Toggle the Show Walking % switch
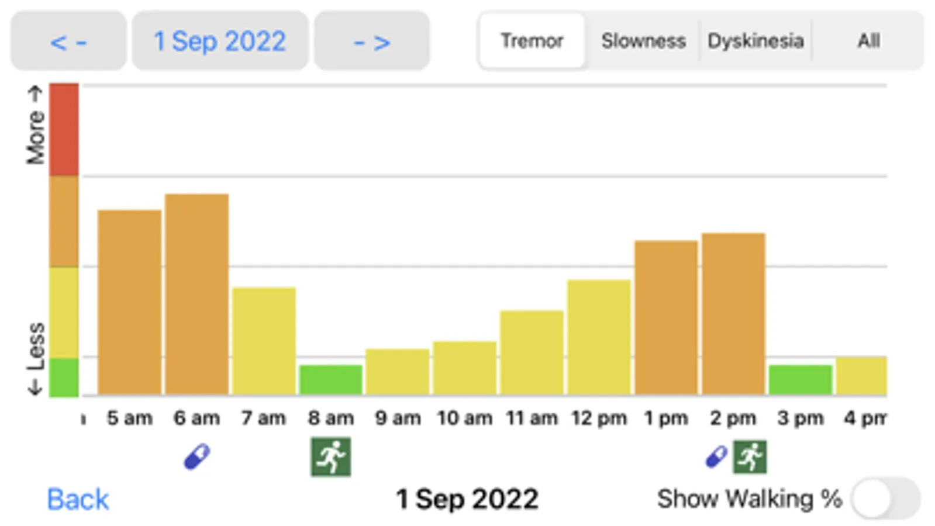This screenshot has height=526, width=935. coord(885,499)
